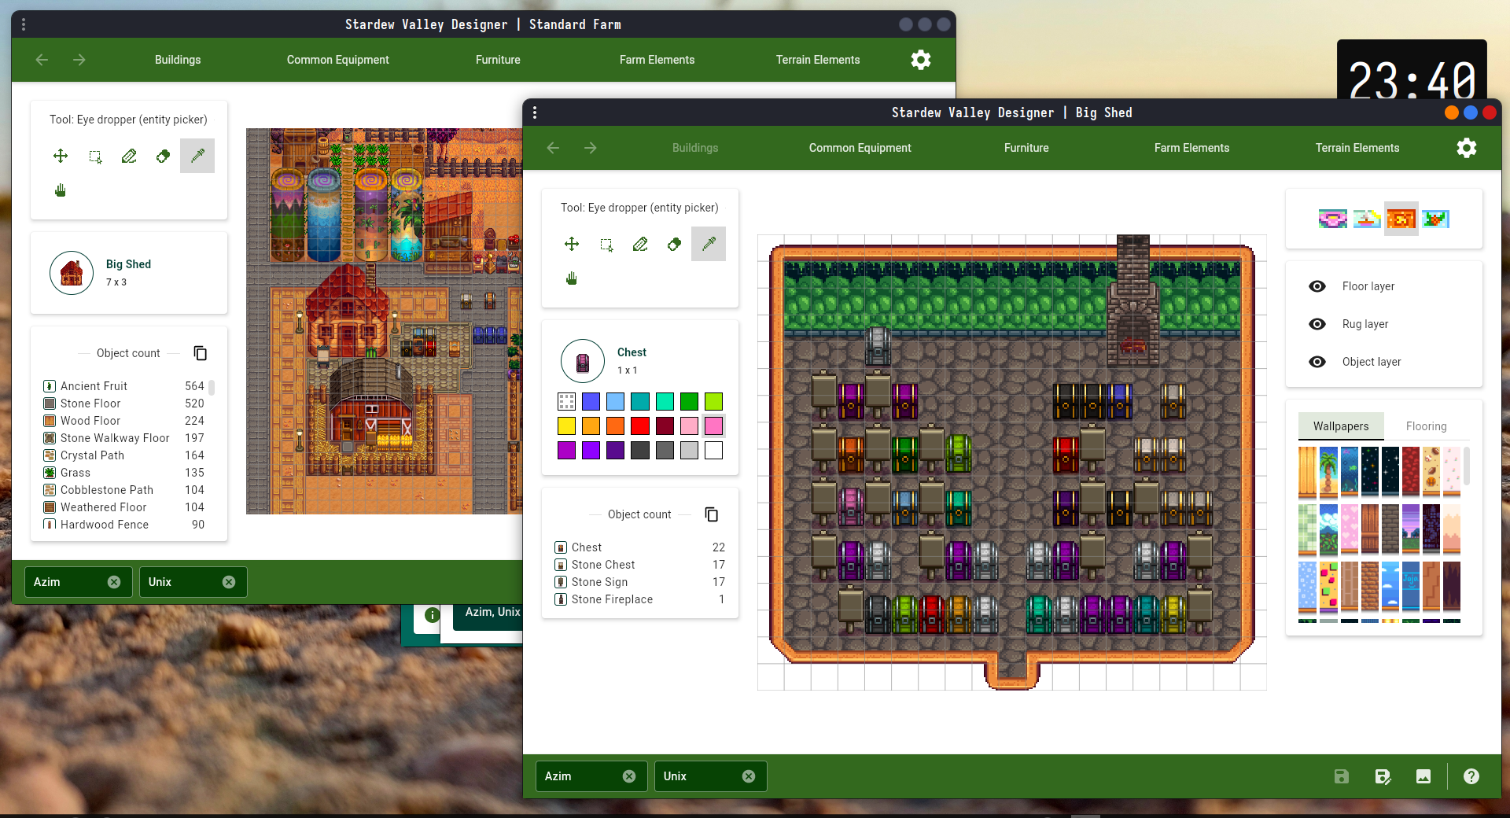Screen dimensions: 1510x818
Task: Select the highlighted orange rug theme icon
Action: [1401, 219]
